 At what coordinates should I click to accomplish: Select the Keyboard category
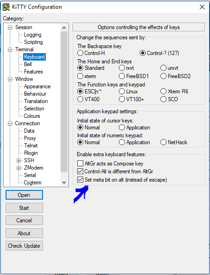pyautogui.click(x=34, y=57)
